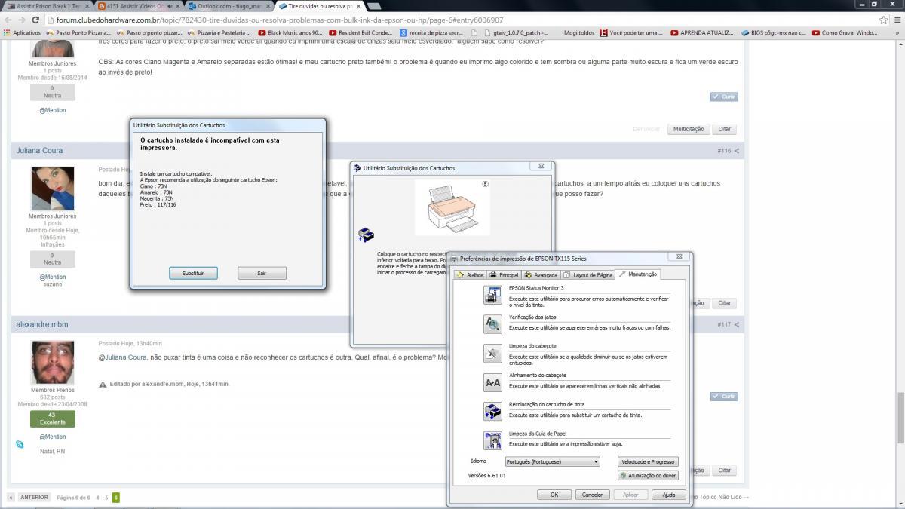Switch to the Avançada tab

coord(541,275)
